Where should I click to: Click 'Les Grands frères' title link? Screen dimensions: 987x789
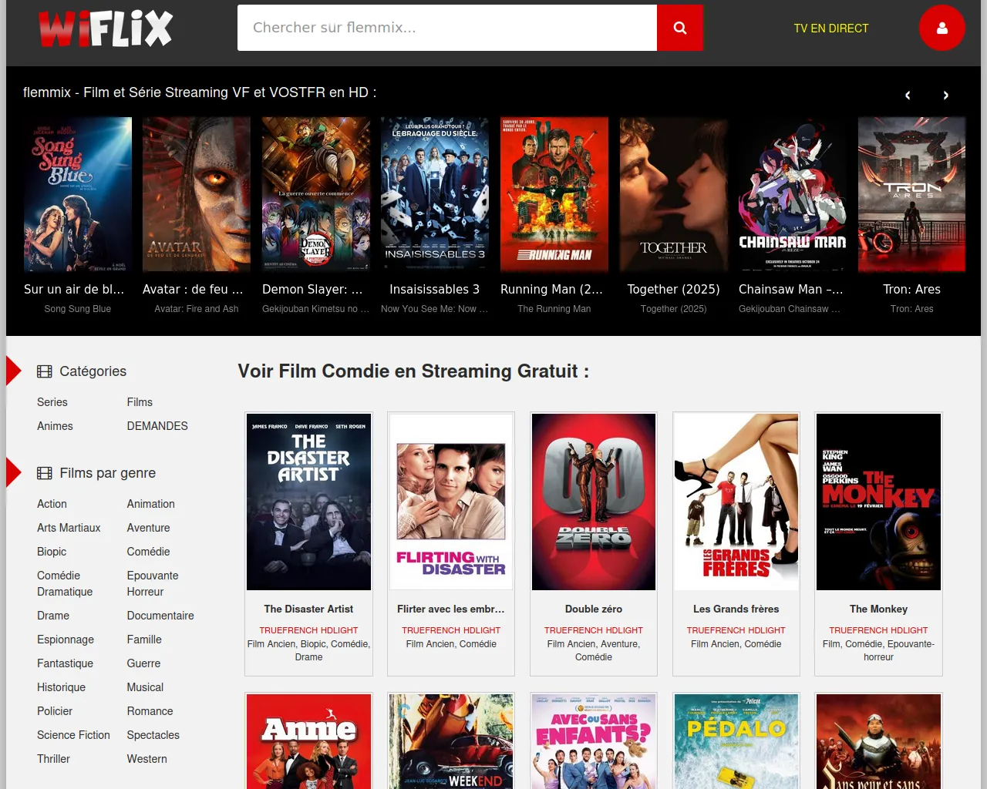point(736,609)
